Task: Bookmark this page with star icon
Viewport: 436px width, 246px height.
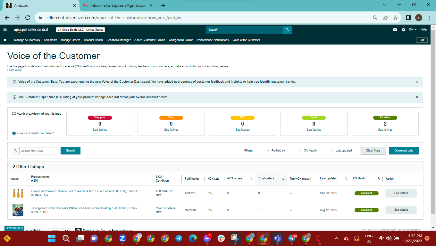Action: [x=396, y=18]
